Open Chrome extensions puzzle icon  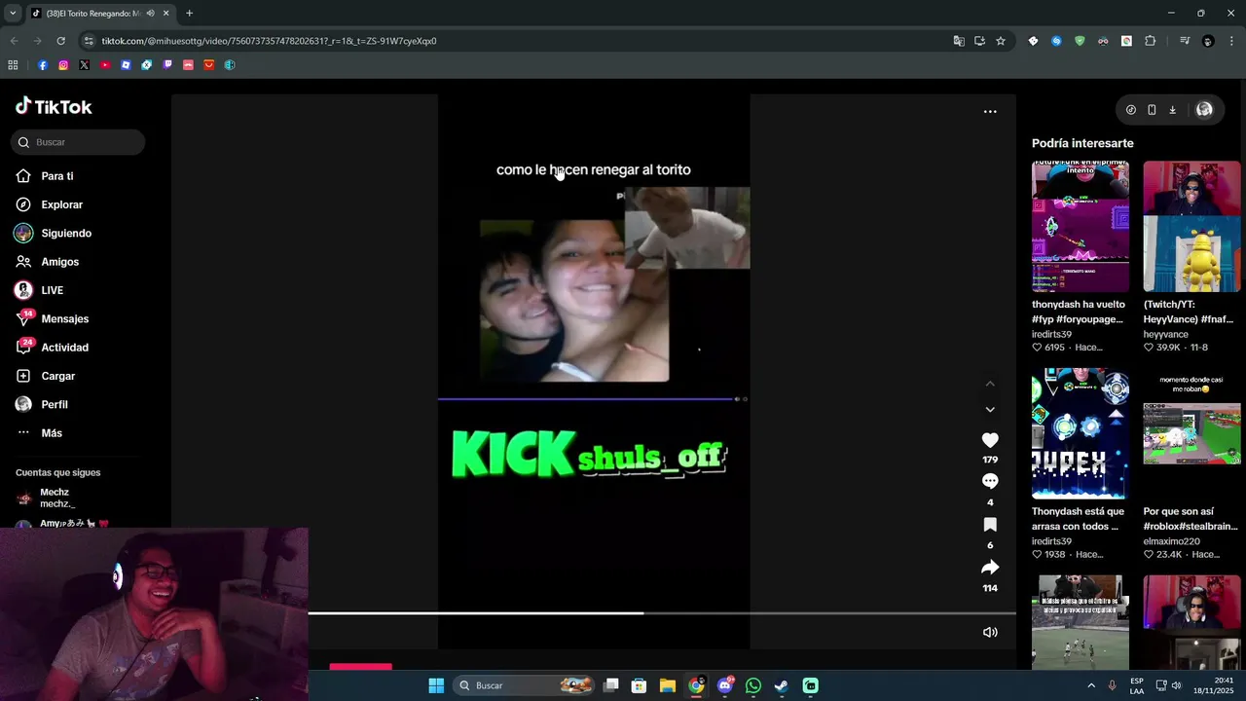[1150, 41]
